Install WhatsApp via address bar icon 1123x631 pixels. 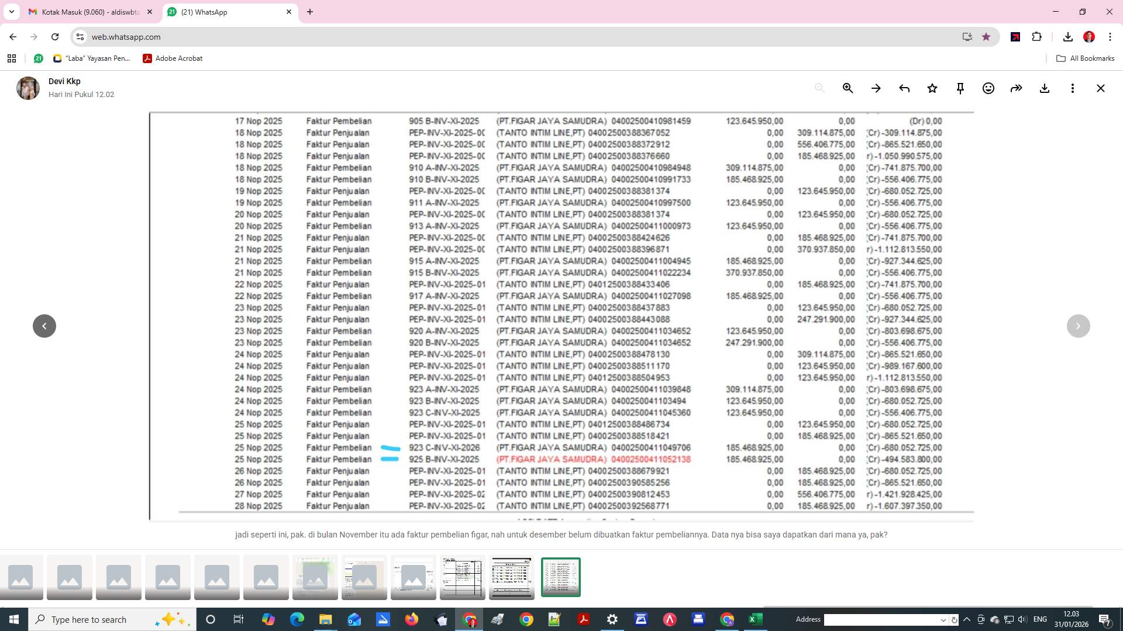tap(966, 37)
